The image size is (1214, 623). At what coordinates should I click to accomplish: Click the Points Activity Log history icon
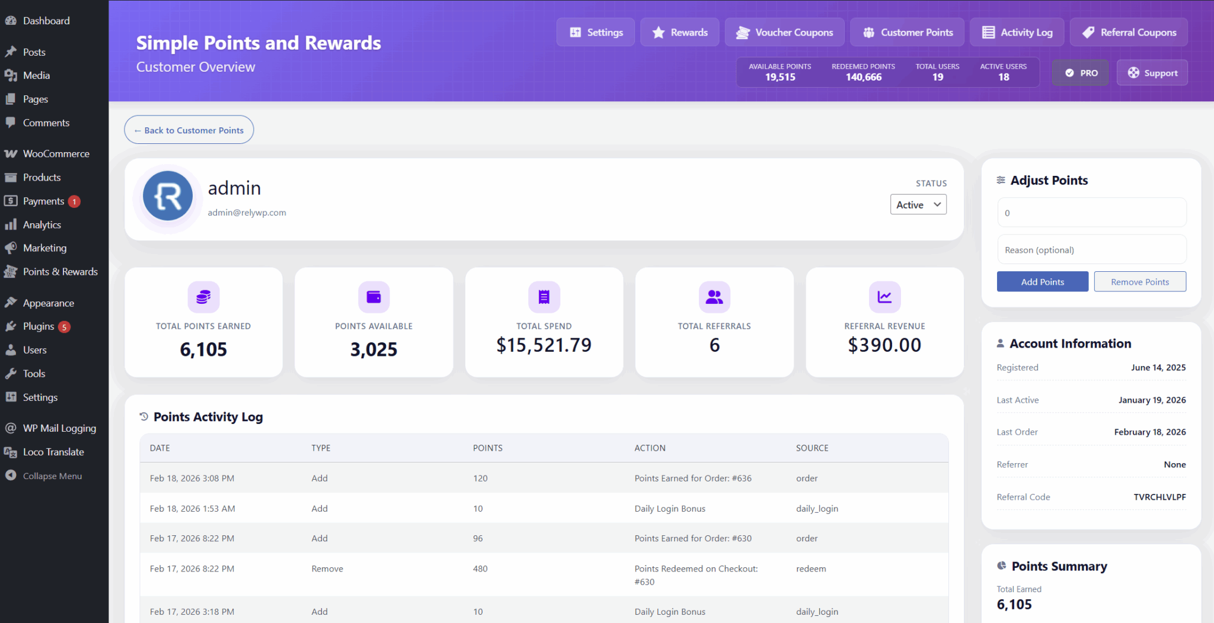(143, 416)
